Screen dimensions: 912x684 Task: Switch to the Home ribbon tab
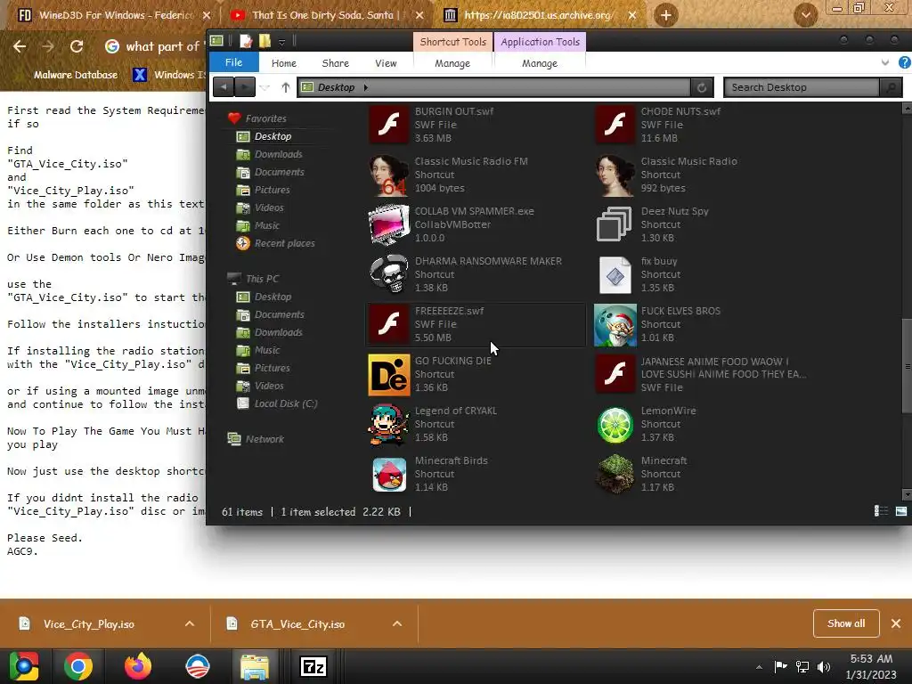[284, 63]
